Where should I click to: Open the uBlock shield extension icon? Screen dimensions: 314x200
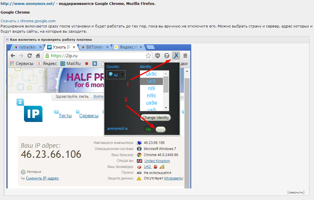coord(158,55)
